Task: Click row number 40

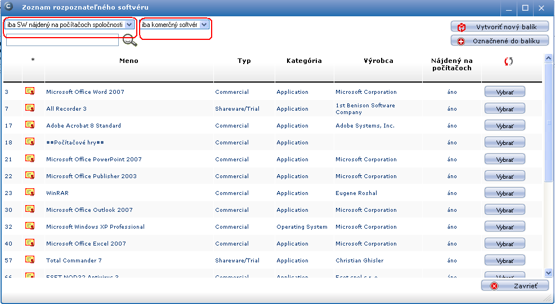Action: coord(8,243)
